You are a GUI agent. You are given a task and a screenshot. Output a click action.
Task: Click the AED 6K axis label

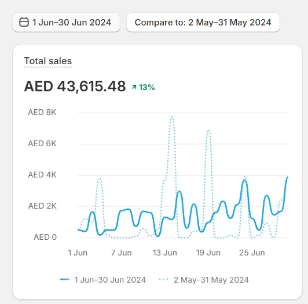(x=42, y=143)
